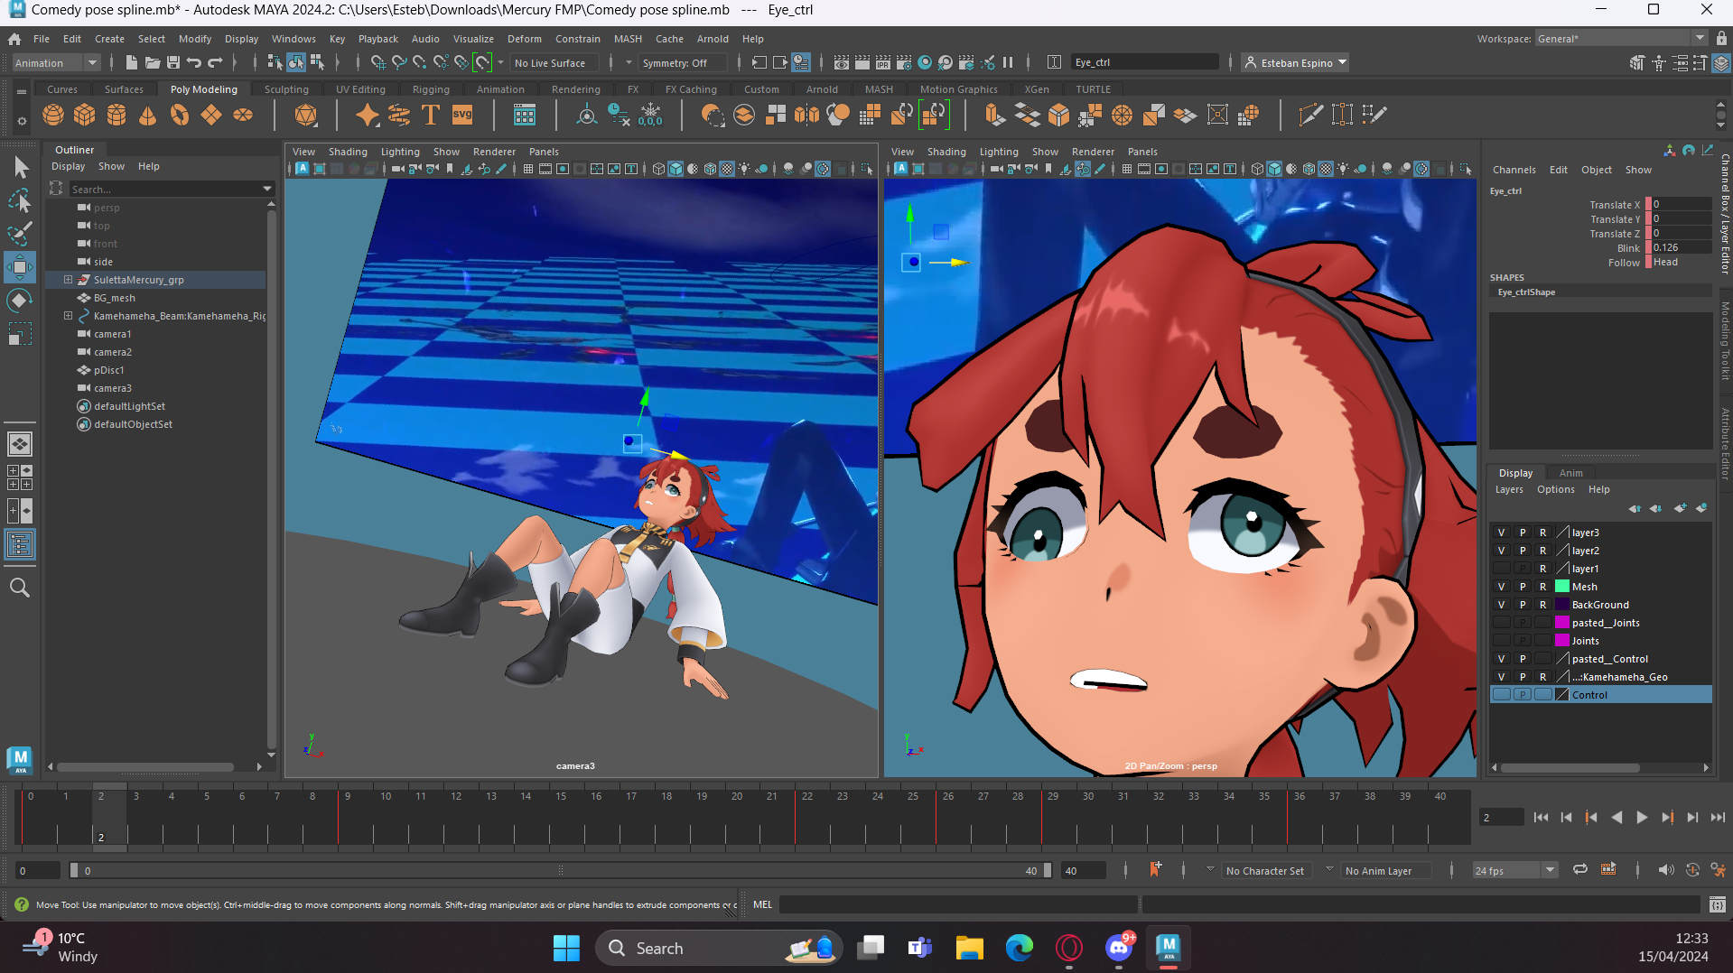Click the Blink value field

(x=1682, y=247)
